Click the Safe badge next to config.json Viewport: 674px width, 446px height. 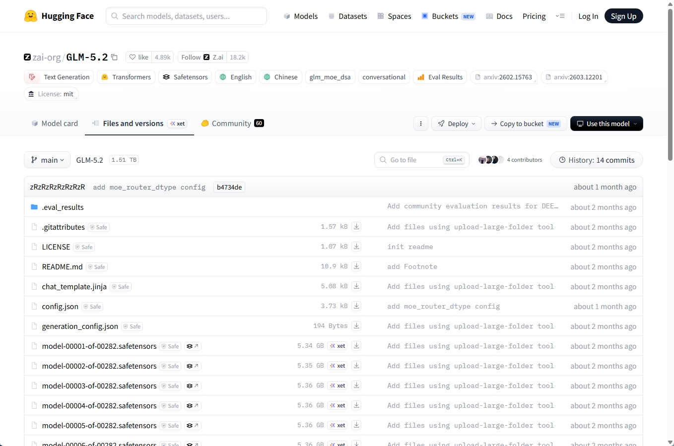(93, 307)
